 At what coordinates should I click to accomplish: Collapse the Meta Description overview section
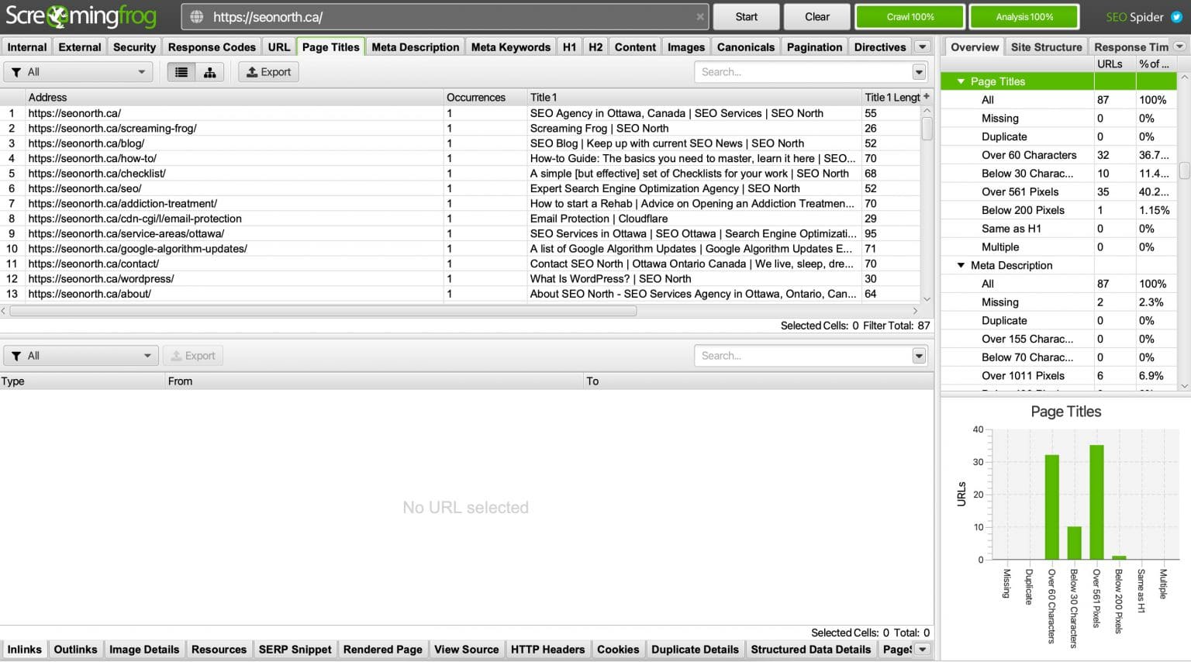click(960, 265)
